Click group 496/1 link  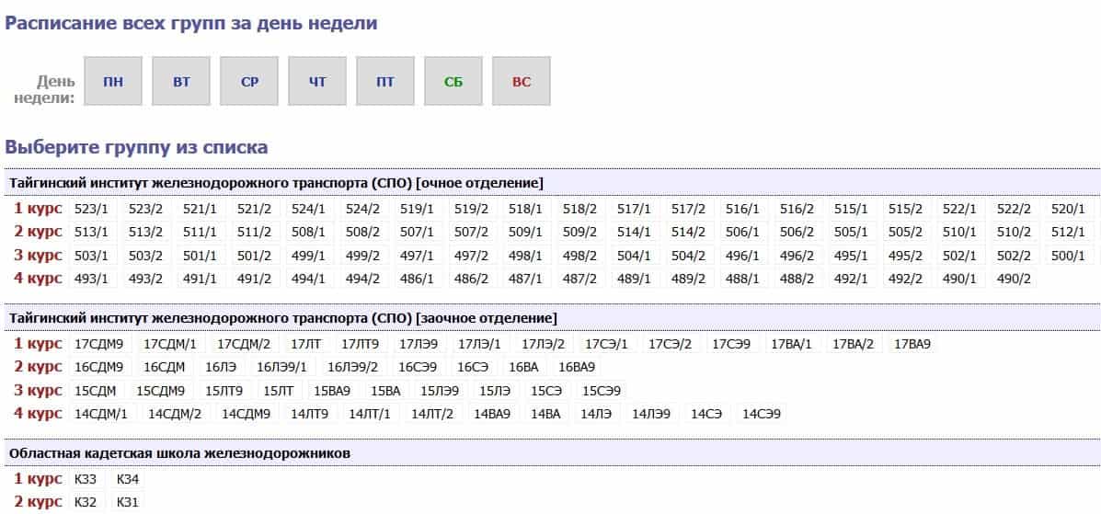tap(743, 256)
